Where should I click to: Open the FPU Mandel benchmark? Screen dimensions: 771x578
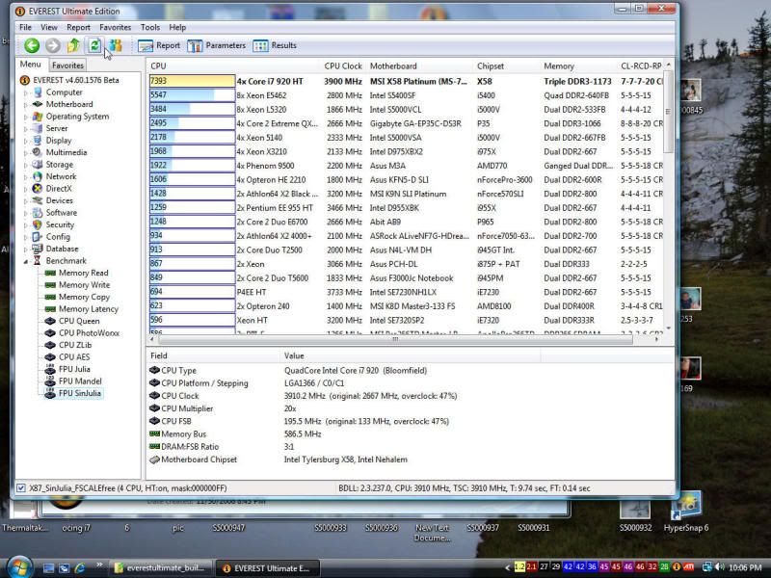[x=80, y=381]
